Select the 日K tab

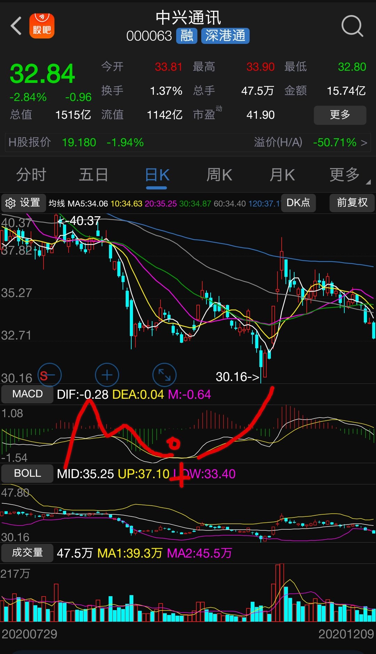pos(157,174)
